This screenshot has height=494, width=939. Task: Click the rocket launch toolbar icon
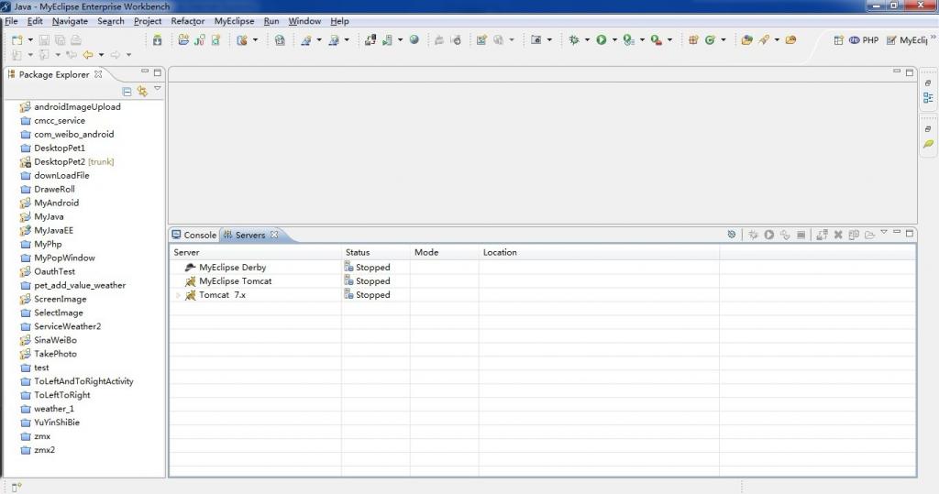[764, 40]
